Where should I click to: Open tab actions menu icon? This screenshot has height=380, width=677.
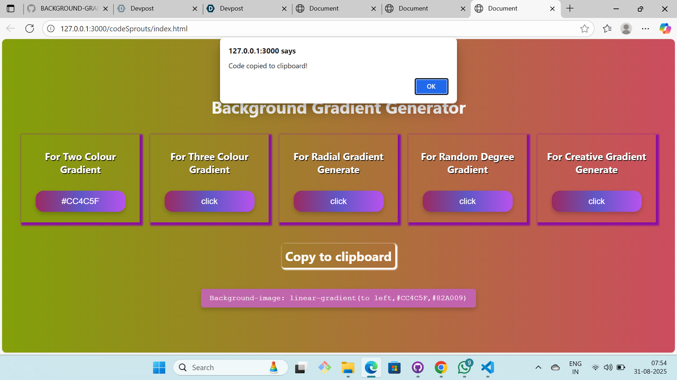(x=11, y=8)
